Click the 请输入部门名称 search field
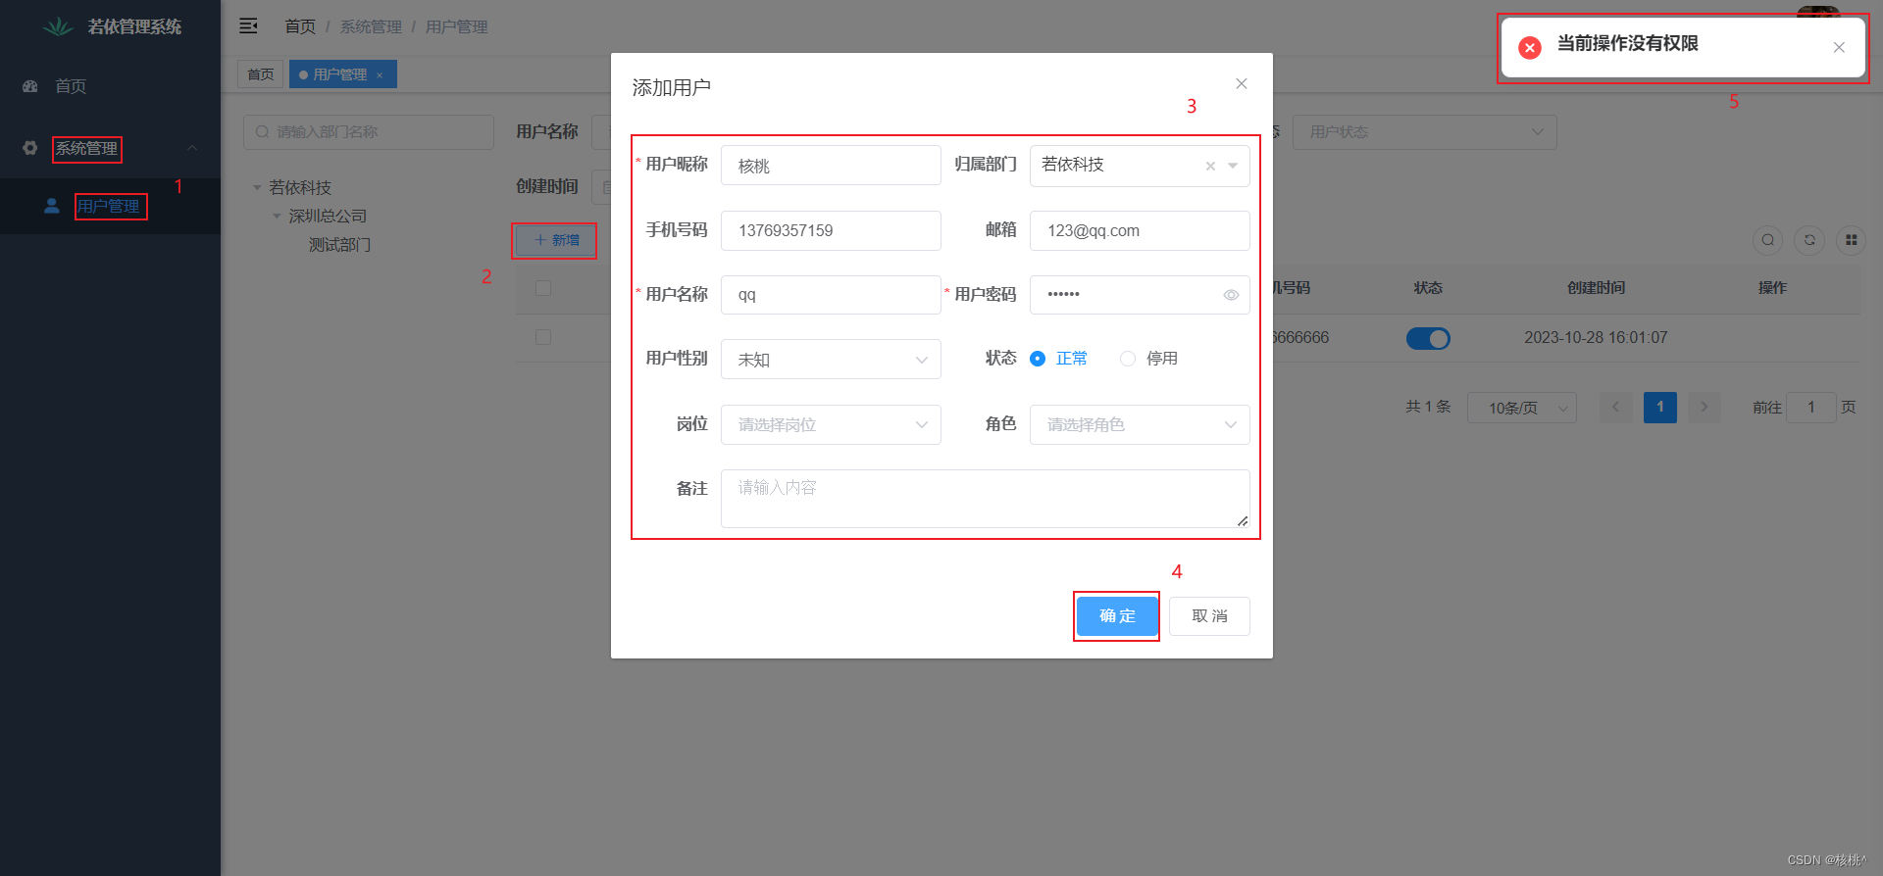Screen dimensions: 1883x876 click(369, 132)
